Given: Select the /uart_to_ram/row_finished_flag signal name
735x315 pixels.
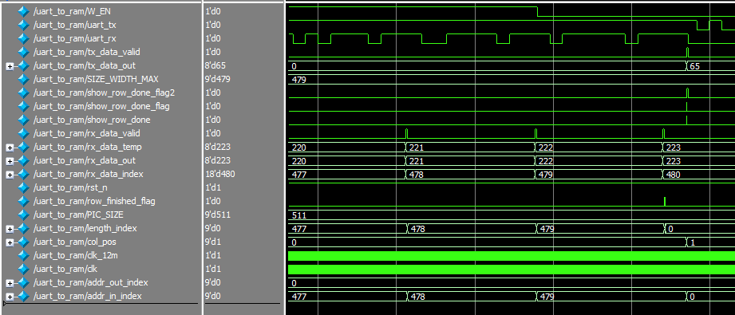Looking at the screenshot, I should 94,201.
